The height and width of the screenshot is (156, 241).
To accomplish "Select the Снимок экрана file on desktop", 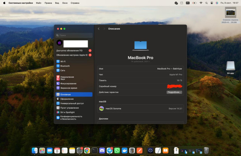I will point(230,15).
